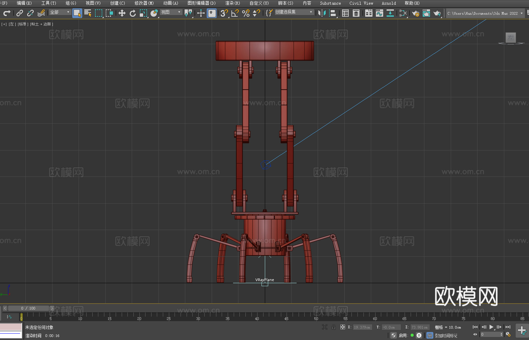Screen dimensions: 529x340
Task: Click the Render Production teapot icon
Action: click(x=437, y=13)
